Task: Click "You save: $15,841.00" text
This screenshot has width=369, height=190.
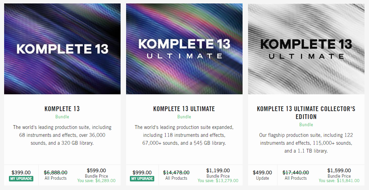Action: tap(339, 181)
